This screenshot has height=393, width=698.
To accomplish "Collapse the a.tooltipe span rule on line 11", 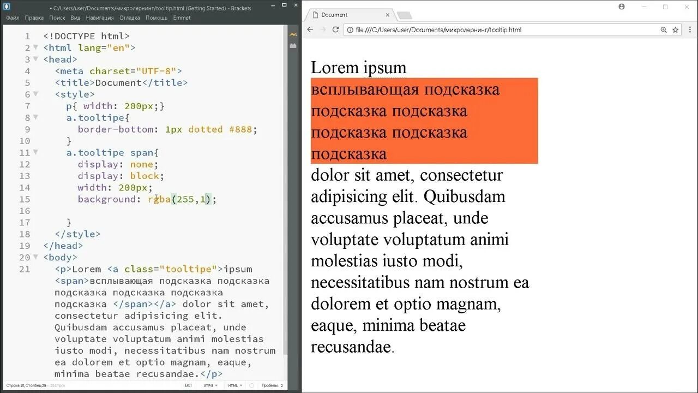I will point(35,152).
